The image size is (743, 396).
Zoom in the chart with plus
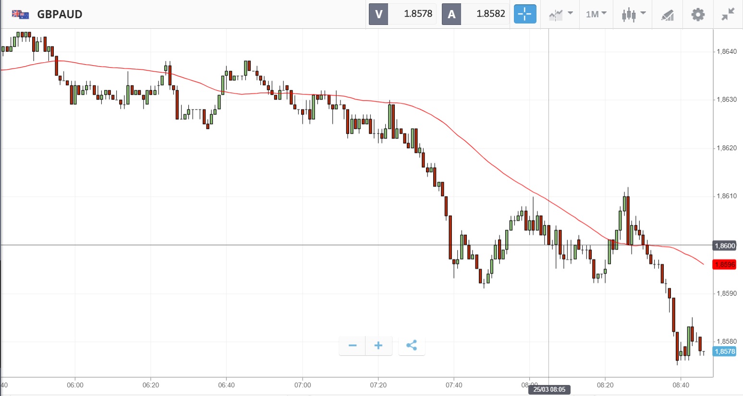coord(378,346)
